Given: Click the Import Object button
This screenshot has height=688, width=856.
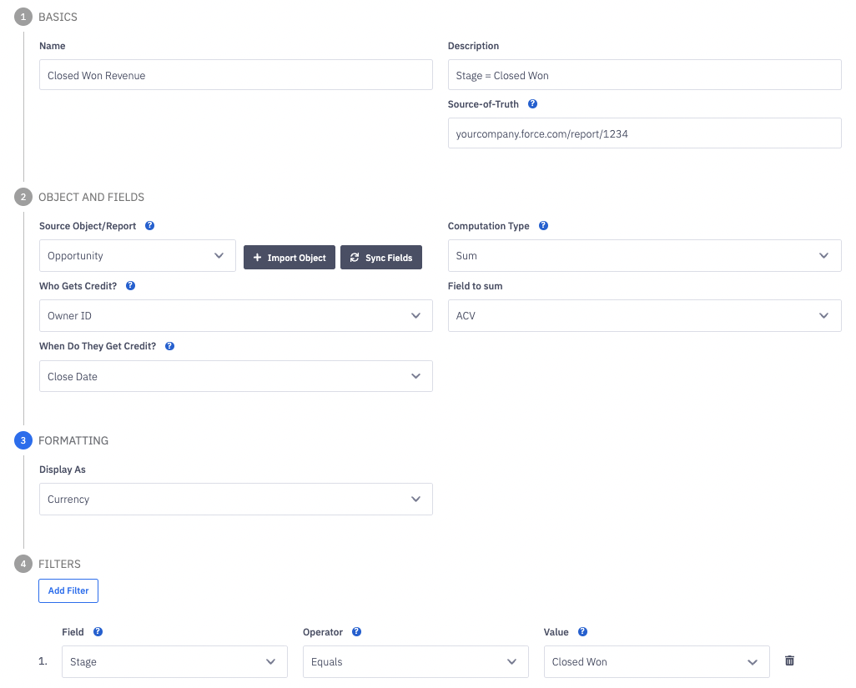Looking at the screenshot, I should click(290, 258).
